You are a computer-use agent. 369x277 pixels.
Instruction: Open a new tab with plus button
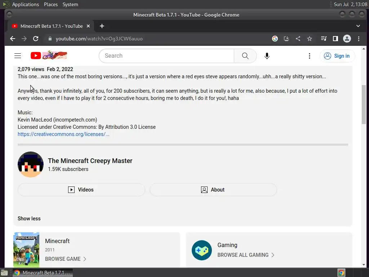coord(102,26)
